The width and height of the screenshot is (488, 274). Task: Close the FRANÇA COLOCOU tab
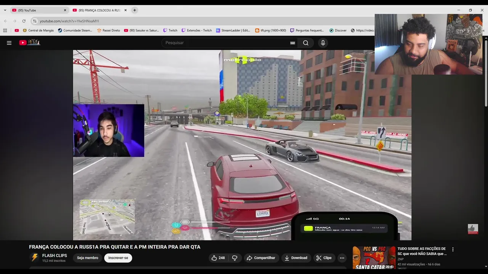[x=125, y=10]
